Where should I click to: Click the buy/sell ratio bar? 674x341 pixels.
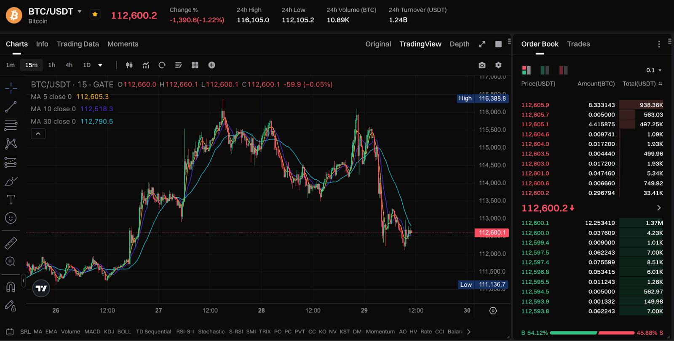[x=592, y=333]
